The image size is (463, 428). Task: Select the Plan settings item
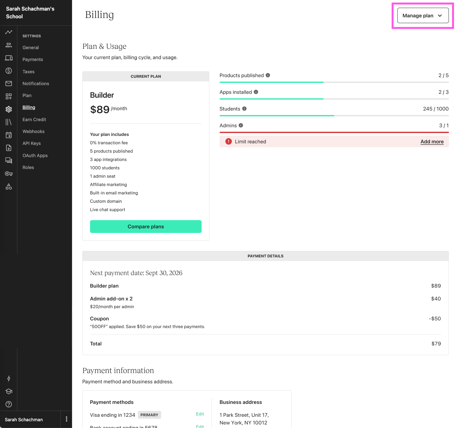click(x=27, y=95)
